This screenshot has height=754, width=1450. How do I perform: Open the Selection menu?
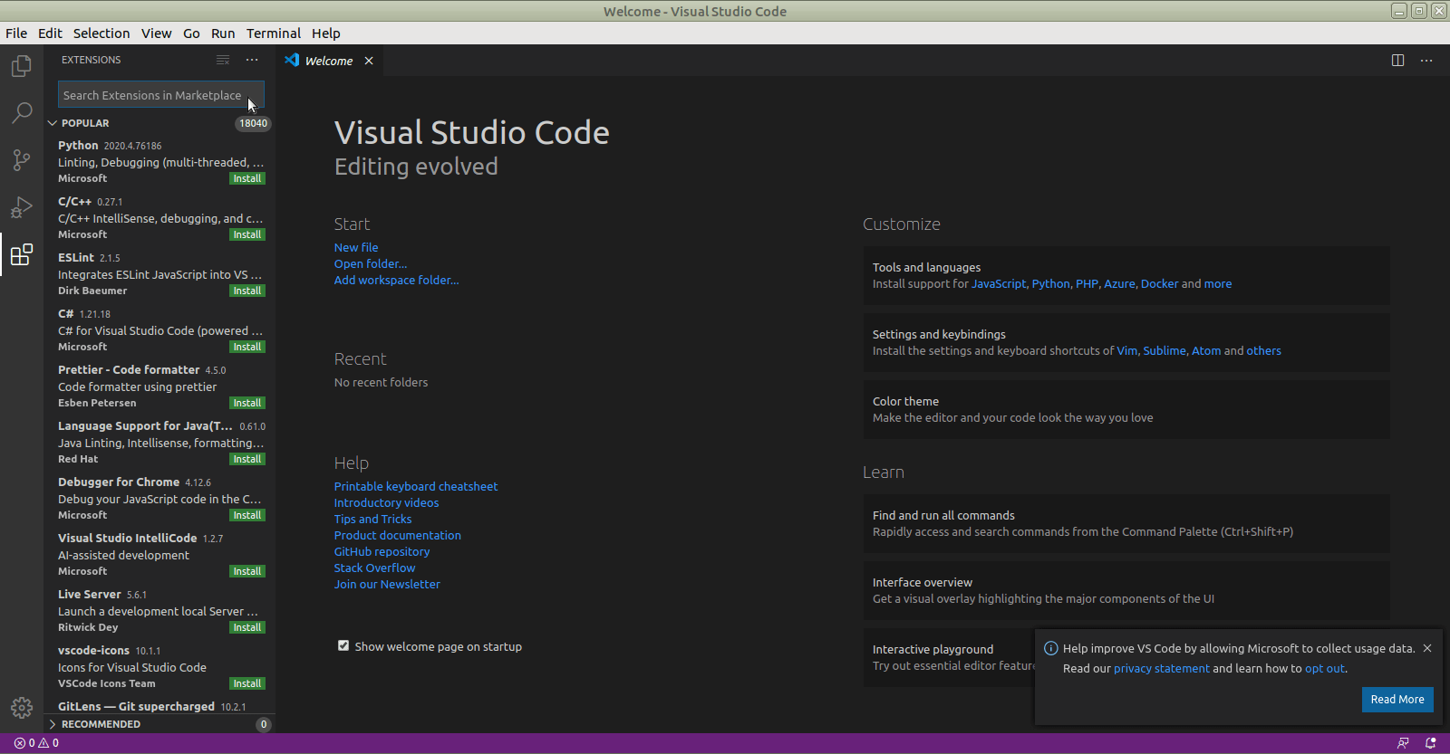click(101, 33)
